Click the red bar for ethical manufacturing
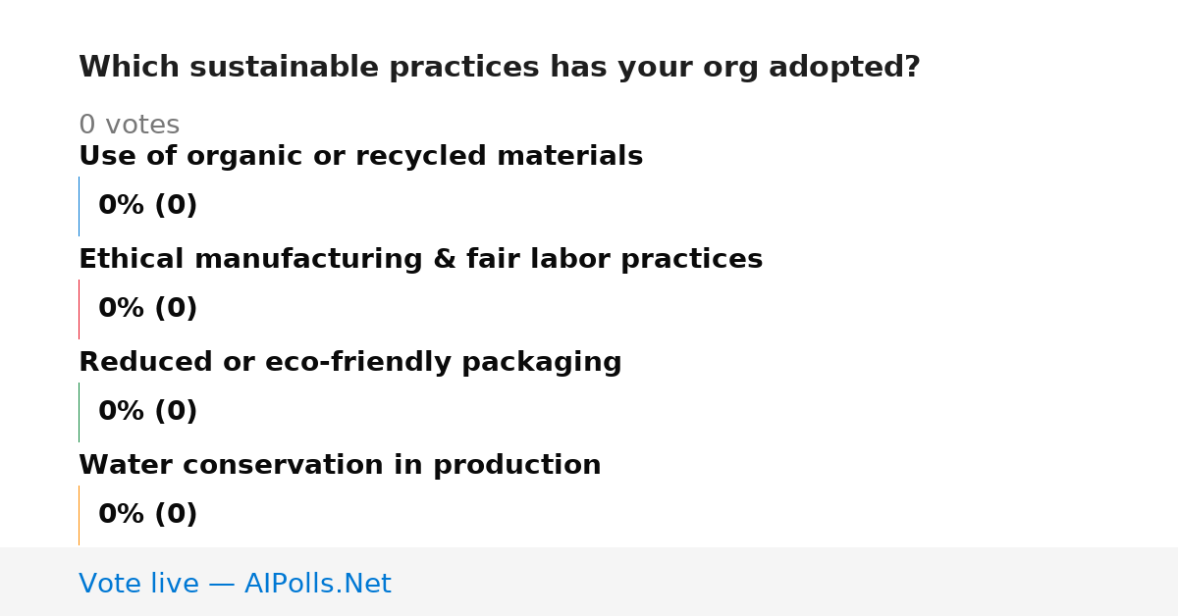1178x616 pixels. 79,309
